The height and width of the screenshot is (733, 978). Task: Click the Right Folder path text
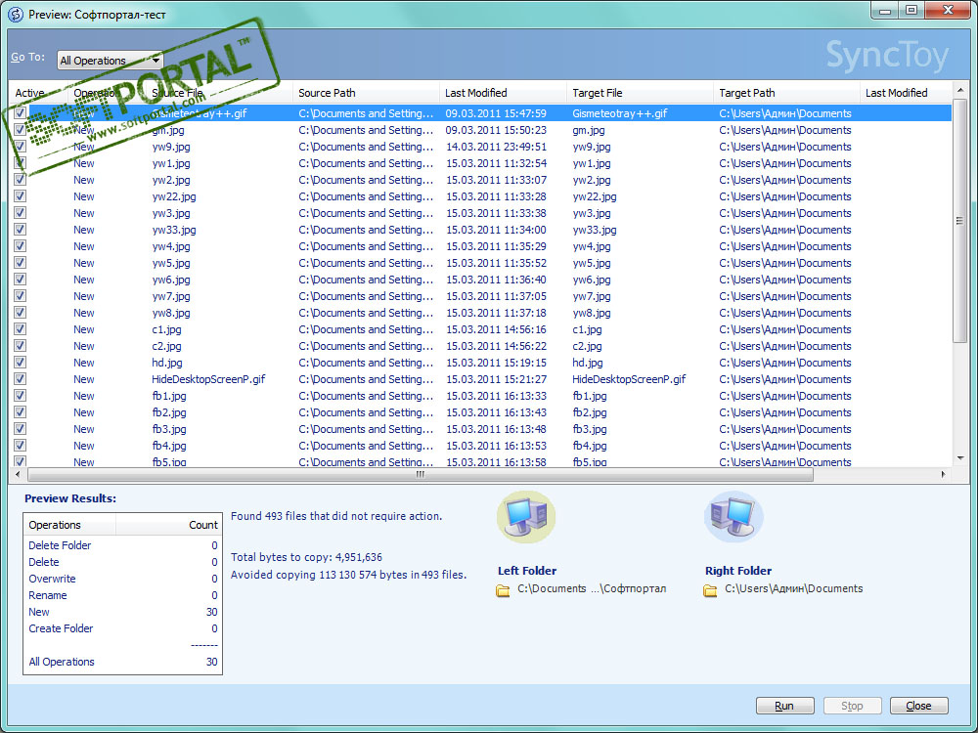point(793,589)
